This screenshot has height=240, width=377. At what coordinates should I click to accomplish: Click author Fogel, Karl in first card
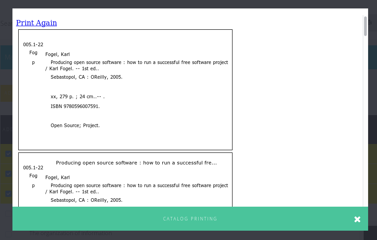57,54
